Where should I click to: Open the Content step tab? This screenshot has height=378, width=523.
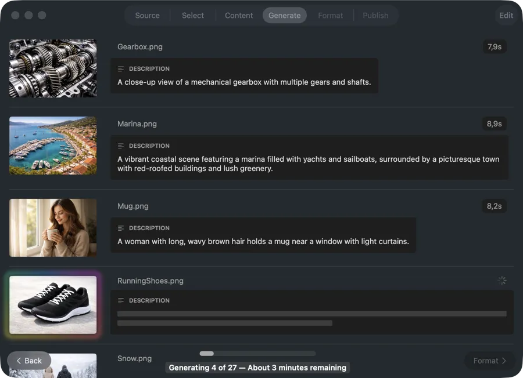point(238,16)
